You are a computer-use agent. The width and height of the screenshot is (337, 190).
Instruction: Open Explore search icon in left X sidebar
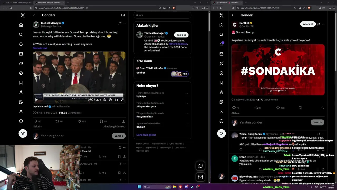(21, 35)
